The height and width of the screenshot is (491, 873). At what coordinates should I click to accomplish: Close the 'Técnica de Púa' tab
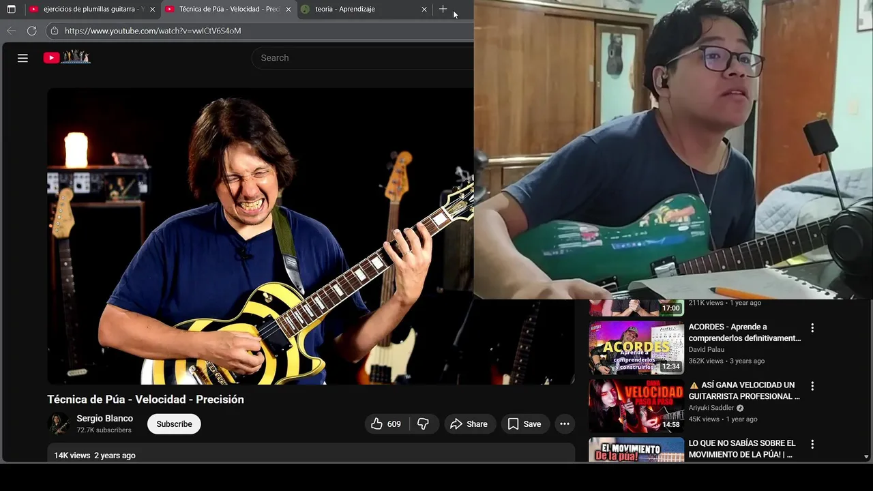point(288,10)
